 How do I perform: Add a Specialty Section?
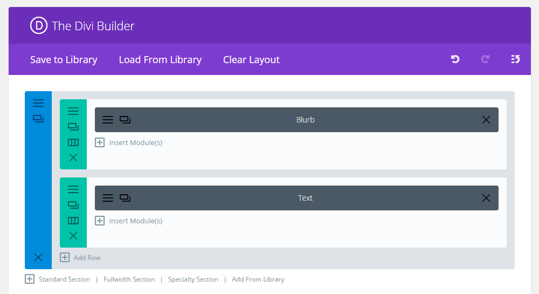pyautogui.click(x=193, y=279)
